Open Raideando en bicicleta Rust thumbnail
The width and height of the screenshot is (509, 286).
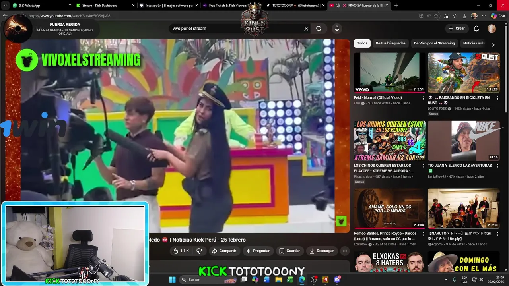[x=464, y=73]
